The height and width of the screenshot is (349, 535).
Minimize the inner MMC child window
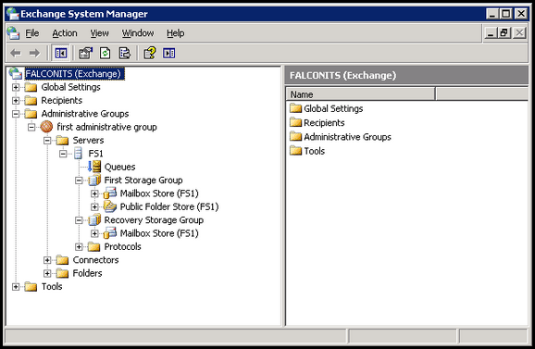click(491, 33)
